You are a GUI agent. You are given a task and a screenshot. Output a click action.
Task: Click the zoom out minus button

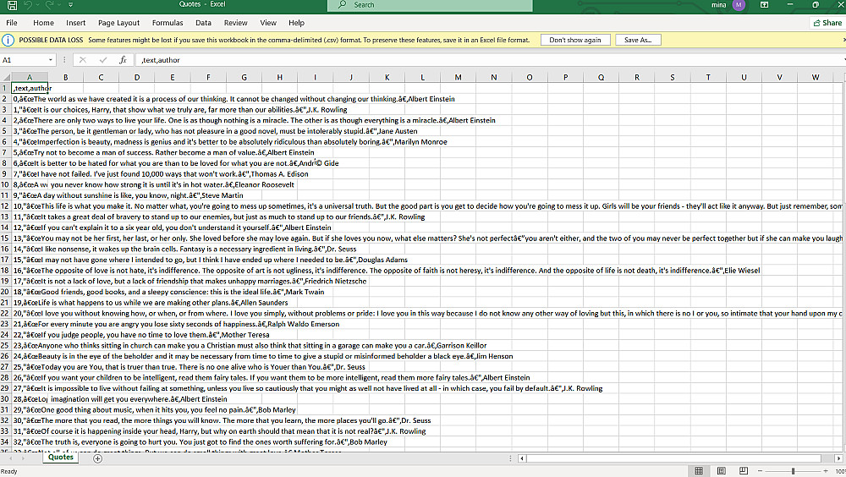[x=760, y=471]
